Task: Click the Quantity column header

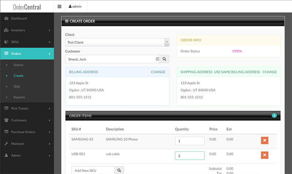Action: click(x=182, y=129)
